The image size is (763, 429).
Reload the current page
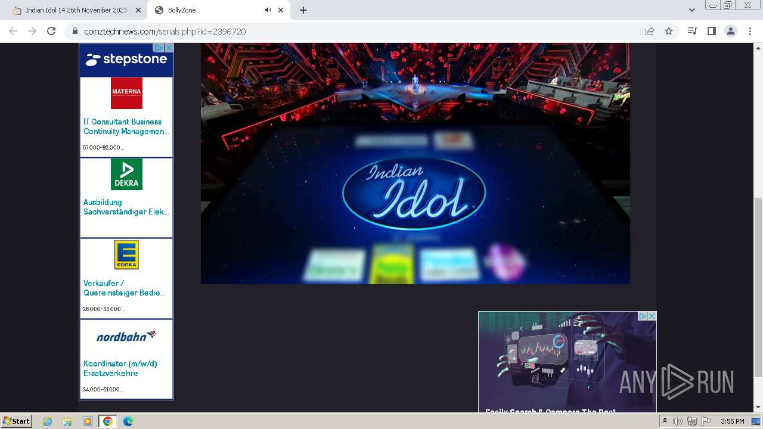(x=51, y=31)
